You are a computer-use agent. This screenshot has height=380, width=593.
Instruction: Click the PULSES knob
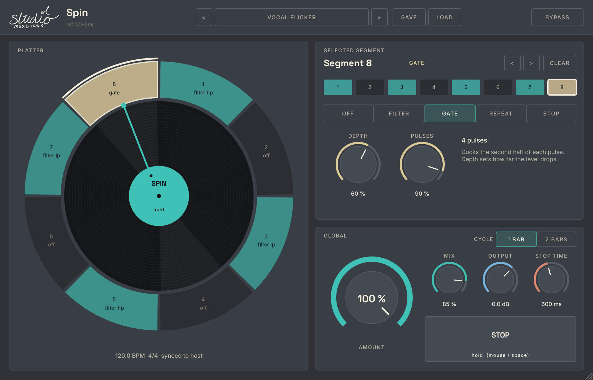click(x=422, y=164)
